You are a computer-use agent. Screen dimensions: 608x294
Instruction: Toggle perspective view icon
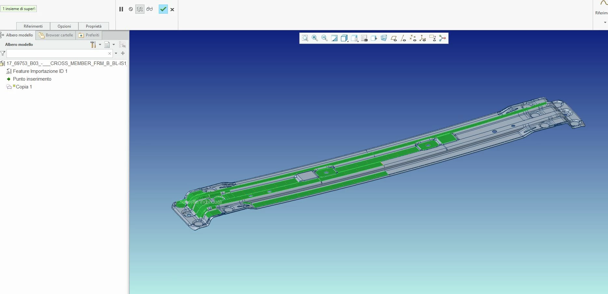(x=384, y=38)
